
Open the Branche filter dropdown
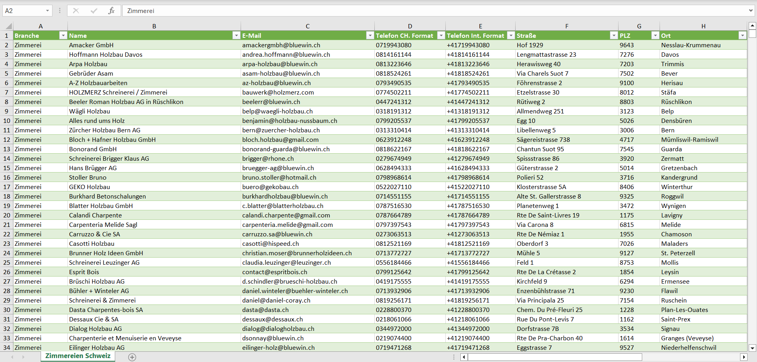[63, 35]
